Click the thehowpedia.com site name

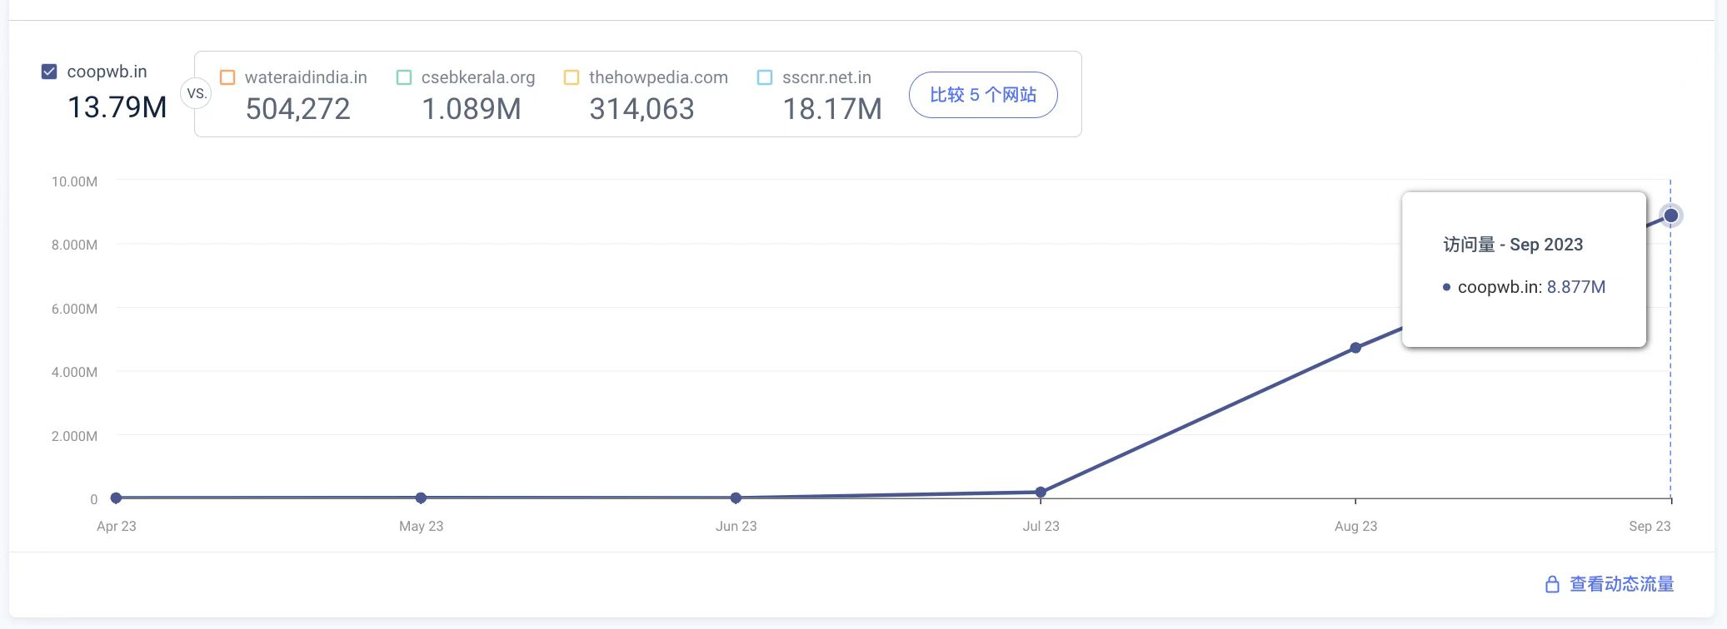(658, 77)
